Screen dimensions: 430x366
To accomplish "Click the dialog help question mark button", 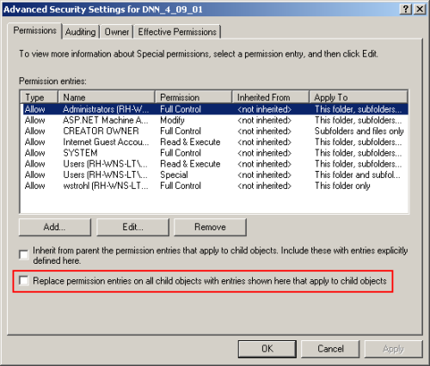I will click(406, 9).
